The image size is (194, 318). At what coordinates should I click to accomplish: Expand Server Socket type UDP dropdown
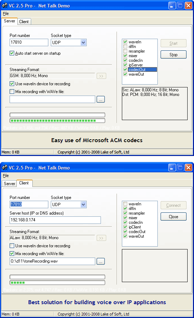tap(83, 42)
